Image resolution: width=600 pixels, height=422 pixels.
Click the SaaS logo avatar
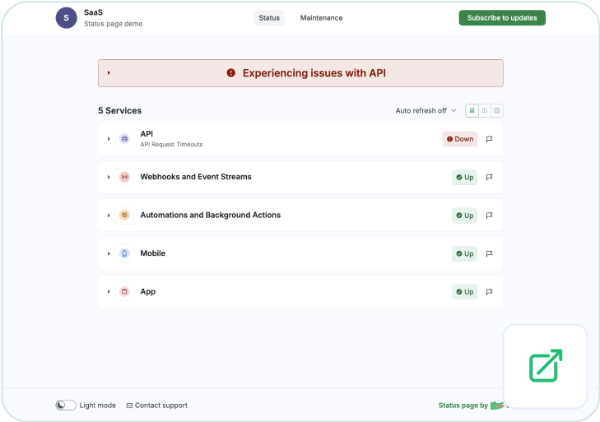pos(66,18)
